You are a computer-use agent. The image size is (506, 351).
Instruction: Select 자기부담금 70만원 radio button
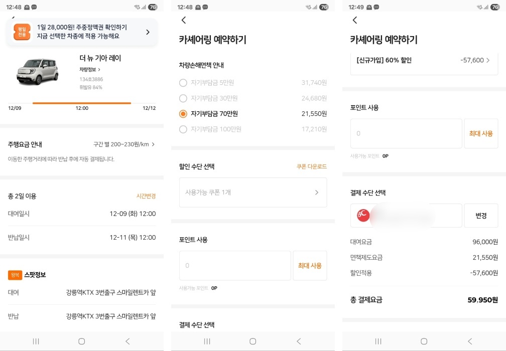pos(183,114)
